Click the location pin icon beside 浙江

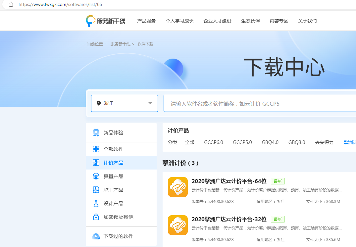click(x=99, y=103)
